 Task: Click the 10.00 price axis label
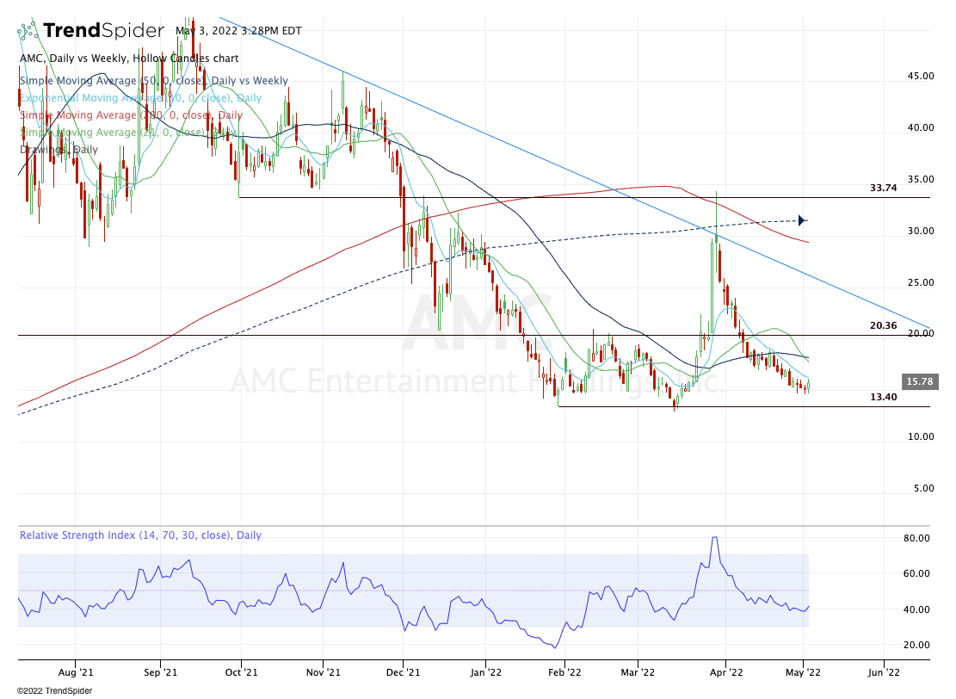921,436
